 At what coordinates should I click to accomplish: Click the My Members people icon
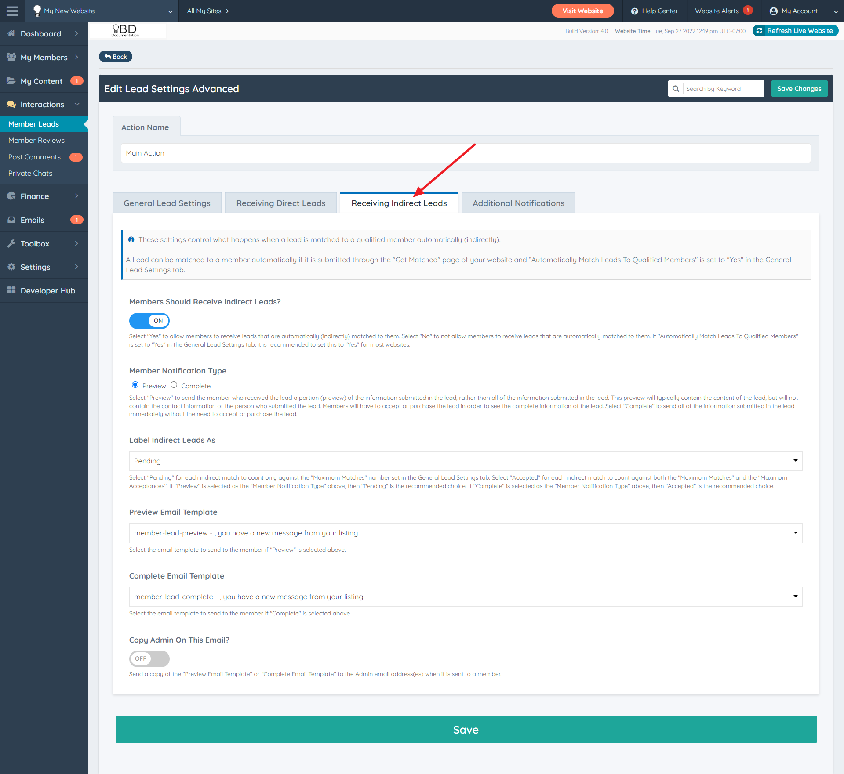pos(11,57)
